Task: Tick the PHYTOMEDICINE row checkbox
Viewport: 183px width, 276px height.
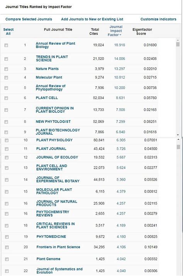Action: tap(7, 237)
